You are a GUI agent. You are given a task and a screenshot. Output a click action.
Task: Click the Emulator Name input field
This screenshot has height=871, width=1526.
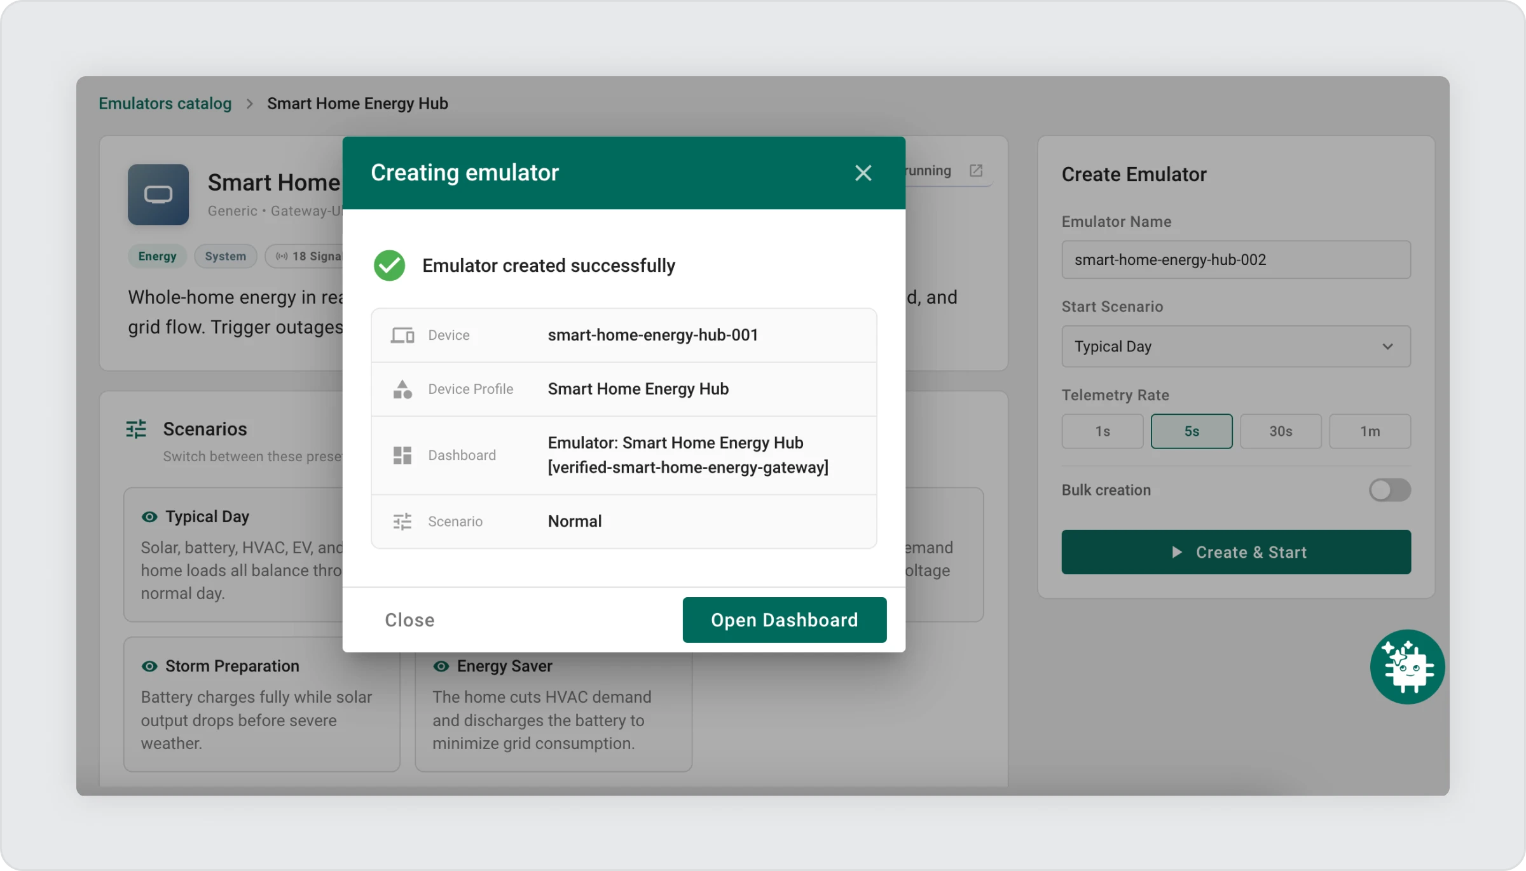pos(1235,260)
